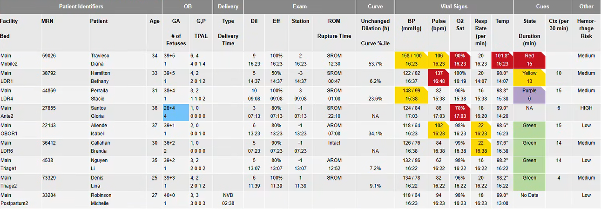Click the MRN column header
This screenshot has height=209, width=601.
click(47, 21)
